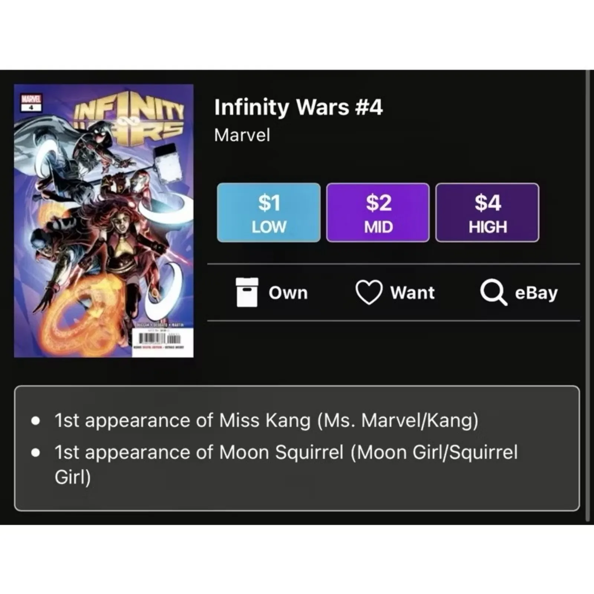This screenshot has width=594, height=594.
Task: Click the magnifying glass eBay icon
Action: [x=493, y=293]
